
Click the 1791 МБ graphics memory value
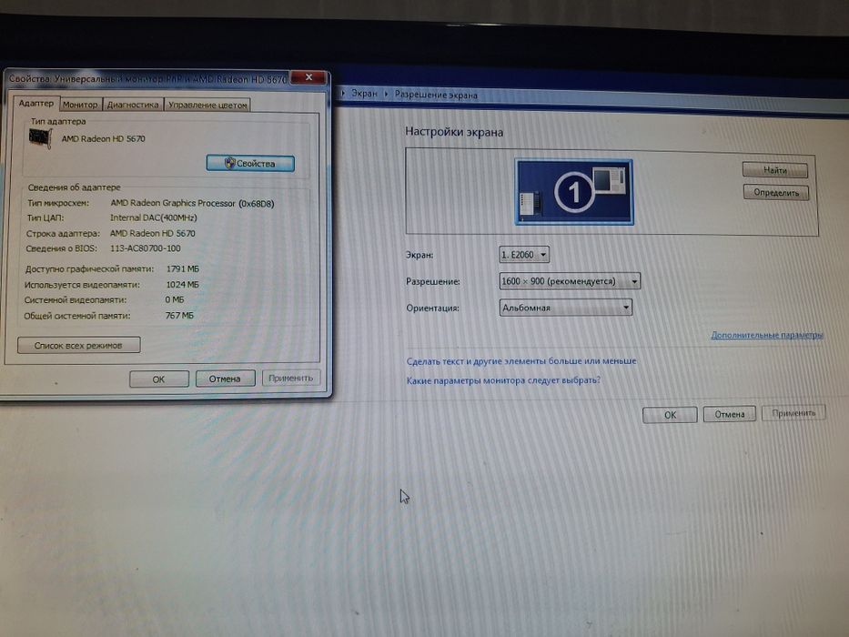[183, 268]
